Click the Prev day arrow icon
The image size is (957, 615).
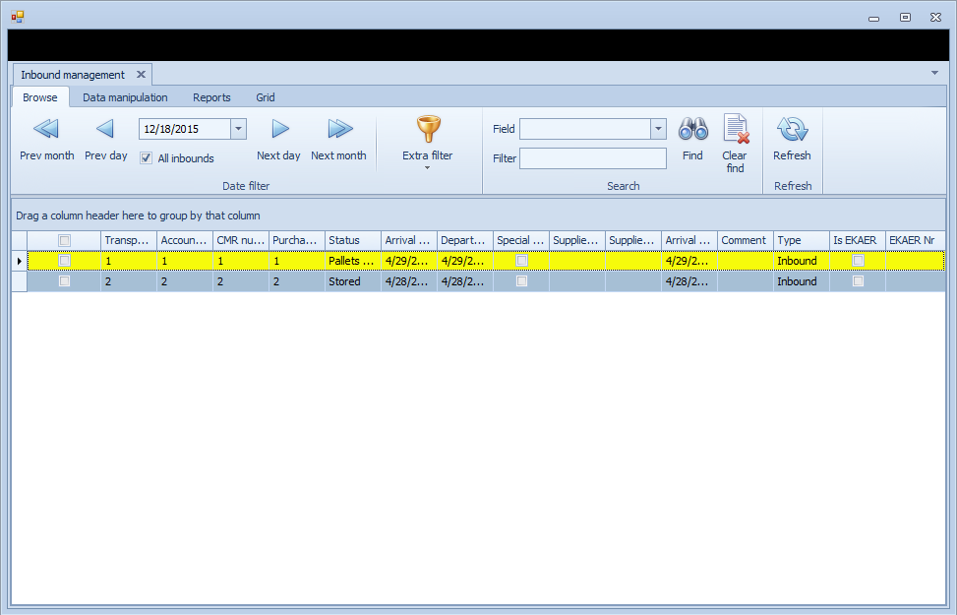105,129
